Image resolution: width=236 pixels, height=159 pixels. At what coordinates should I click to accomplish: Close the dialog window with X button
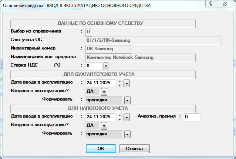tap(226, 4)
